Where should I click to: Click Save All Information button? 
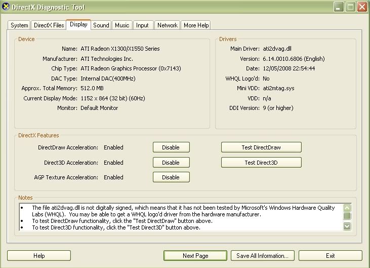(263, 256)
